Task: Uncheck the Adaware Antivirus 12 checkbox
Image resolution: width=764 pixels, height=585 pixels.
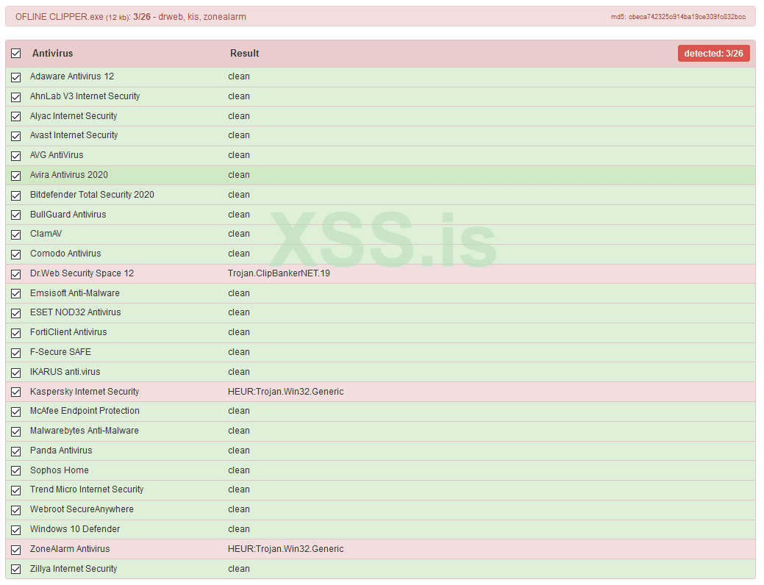Action: [15, 77]
